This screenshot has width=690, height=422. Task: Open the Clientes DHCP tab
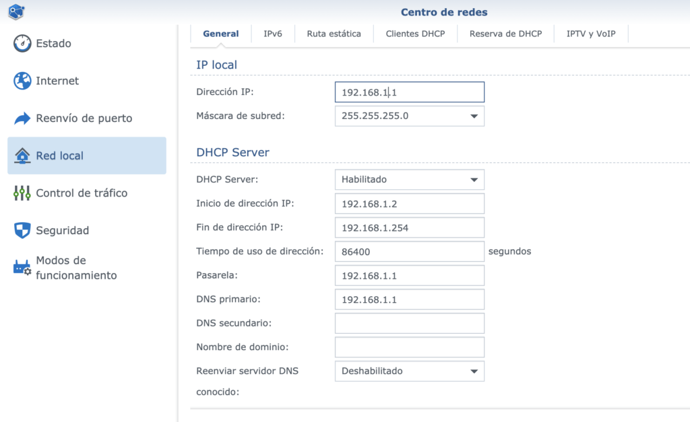pyautogui.click(x=415, y=32)
